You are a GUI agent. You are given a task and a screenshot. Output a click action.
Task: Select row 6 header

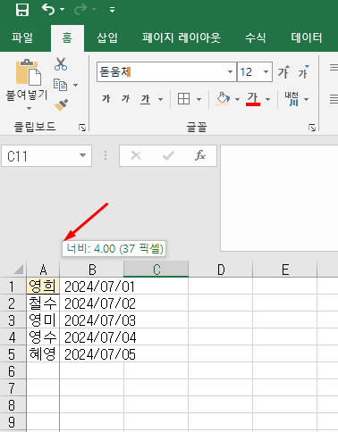tap(13, 370)
